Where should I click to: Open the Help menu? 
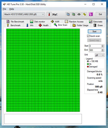coord(12,9)
